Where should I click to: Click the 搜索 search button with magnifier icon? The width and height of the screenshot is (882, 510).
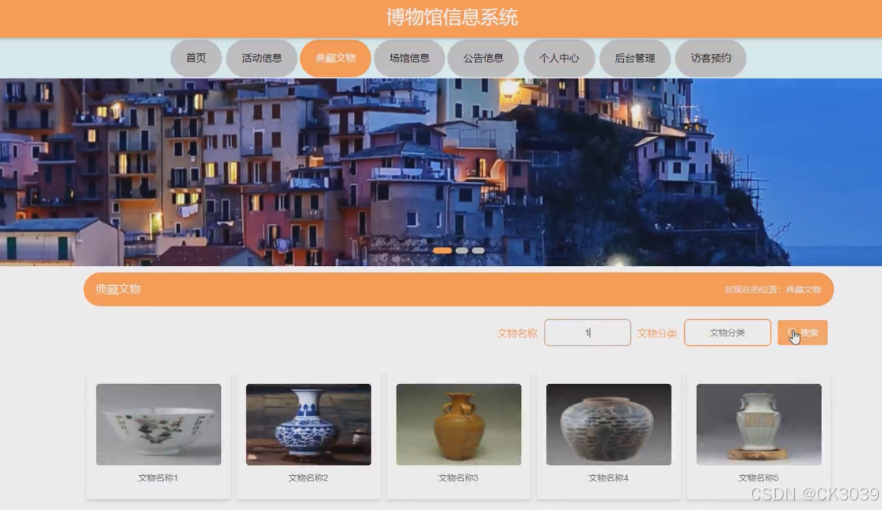click(x=802, y=333)
